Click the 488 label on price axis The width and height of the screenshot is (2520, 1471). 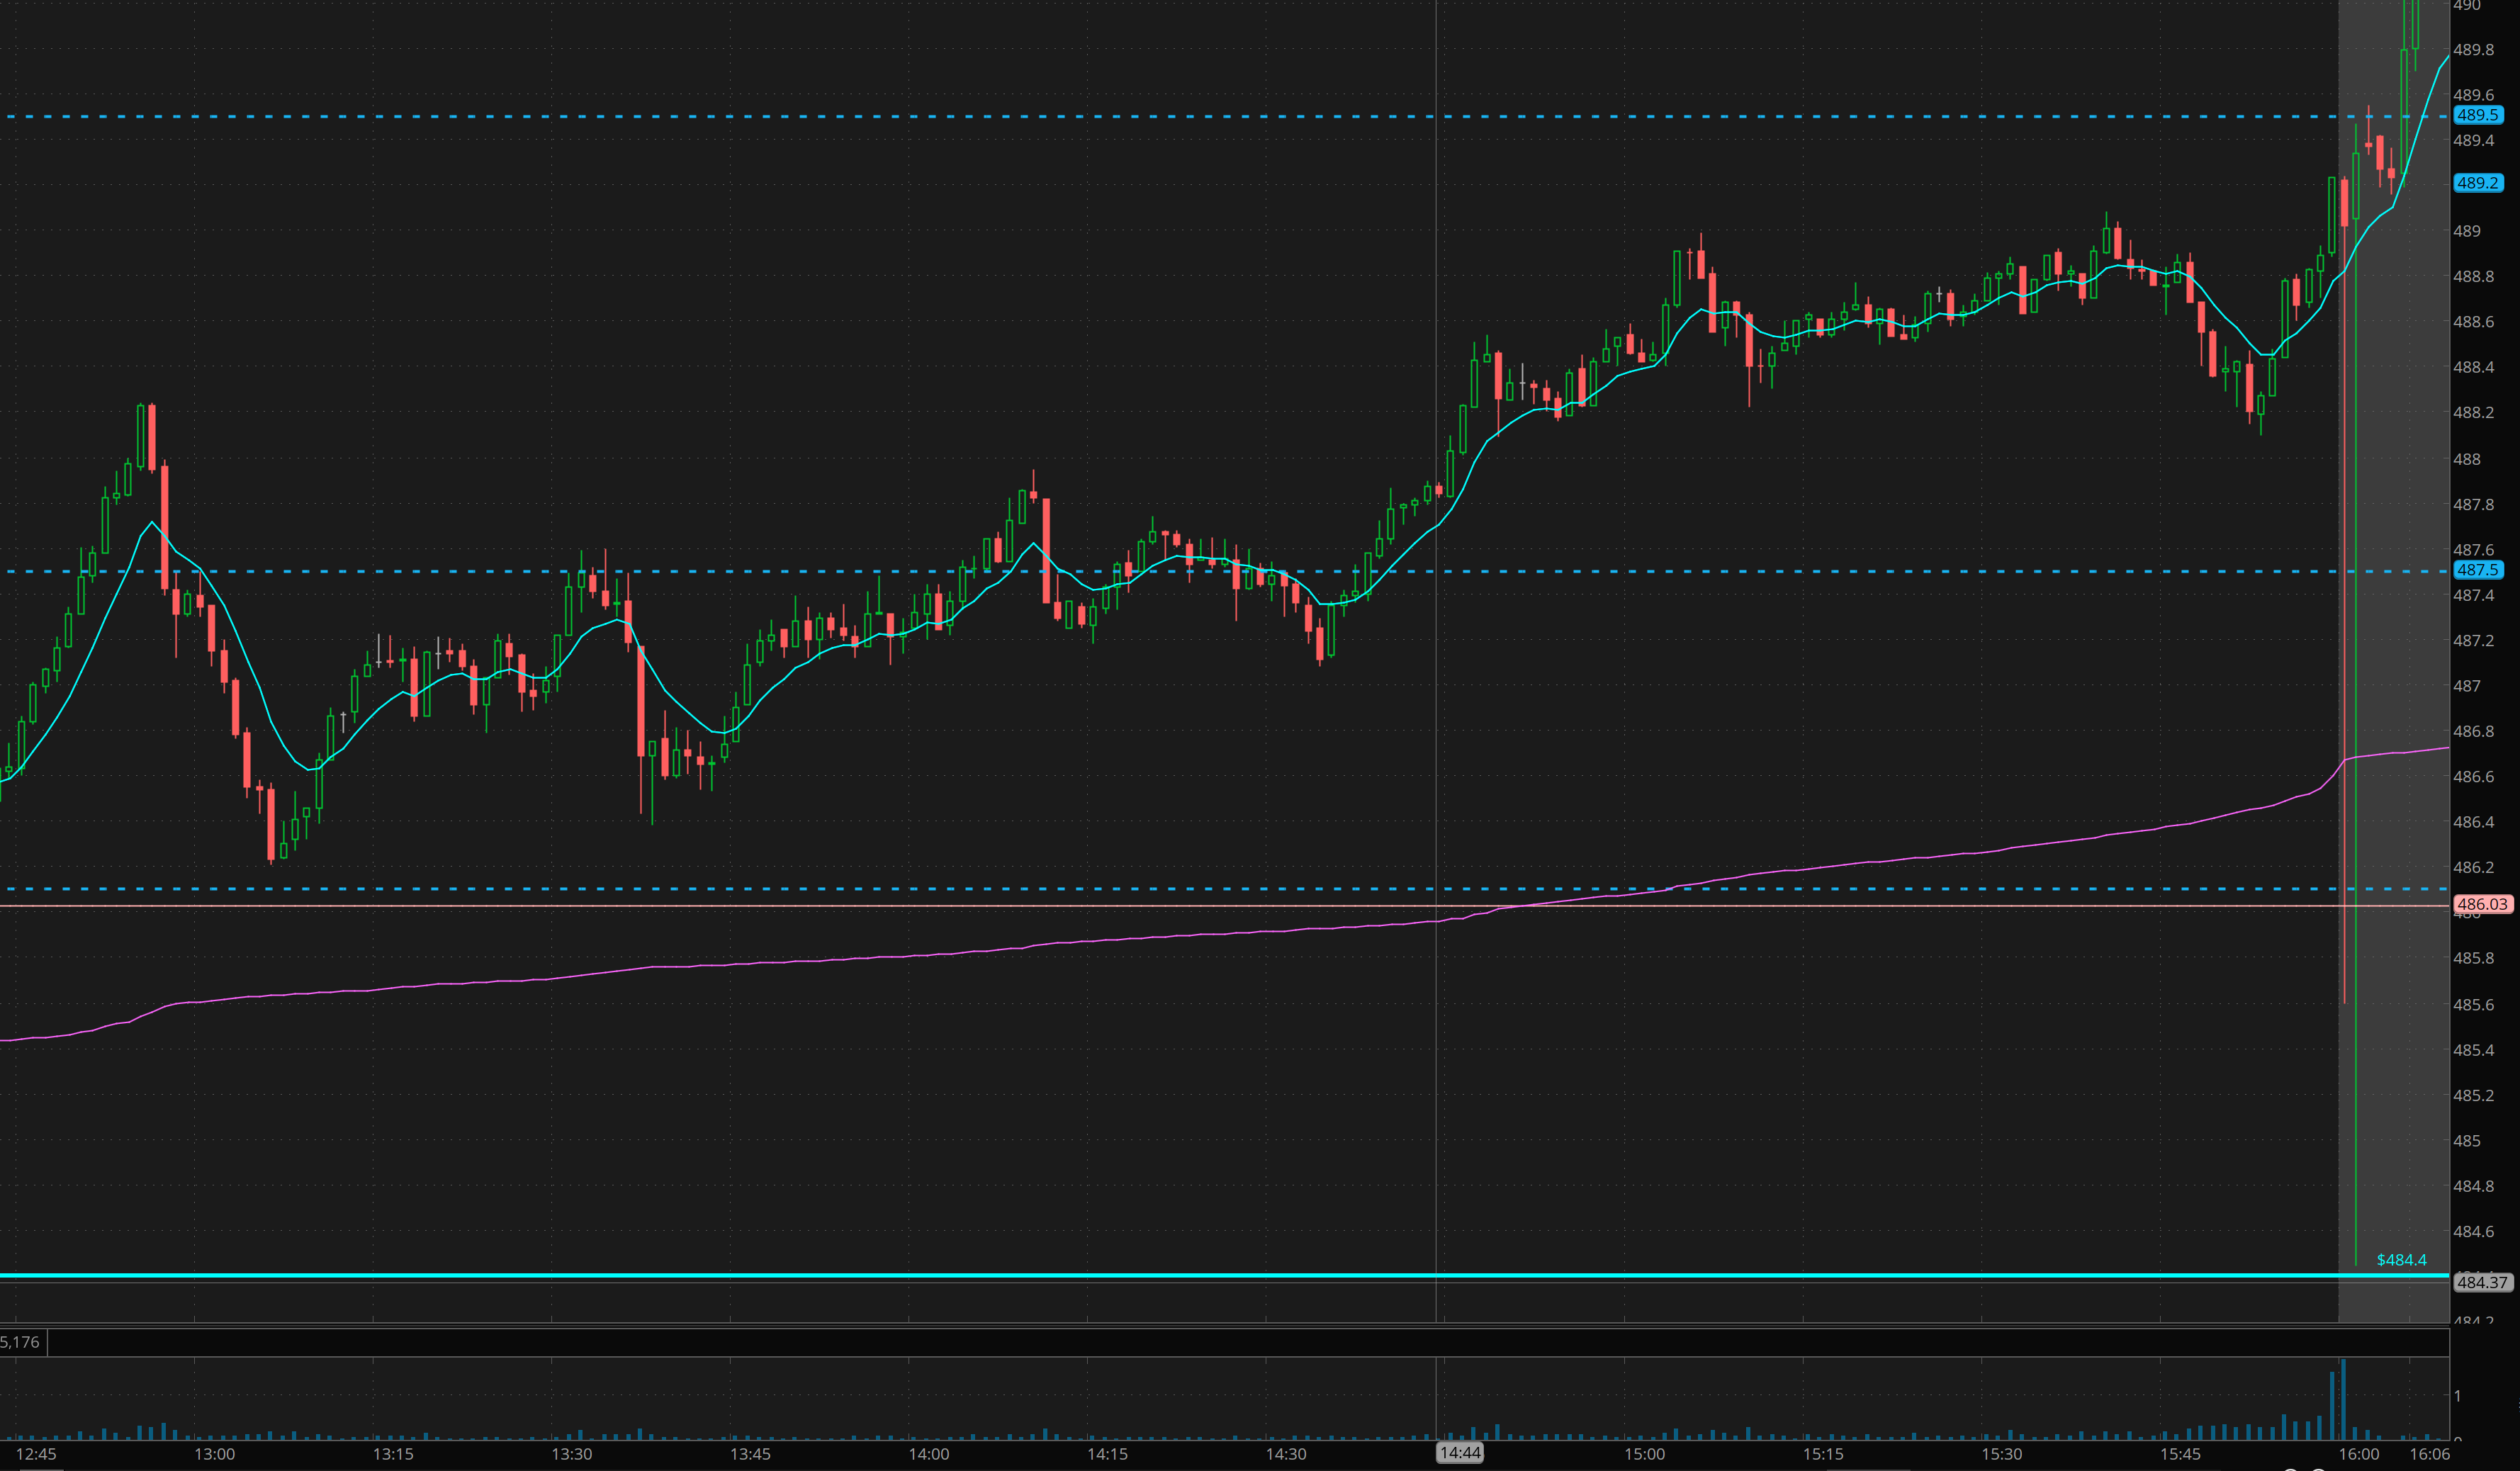2467,459
